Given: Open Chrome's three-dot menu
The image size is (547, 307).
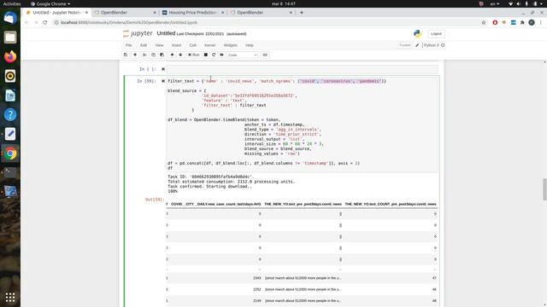Looking at the screenshot, I should point(541,22).
